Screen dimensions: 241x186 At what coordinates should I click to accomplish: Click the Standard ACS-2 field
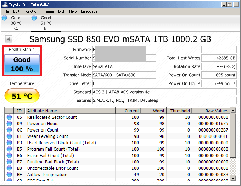tap(164, 92)
